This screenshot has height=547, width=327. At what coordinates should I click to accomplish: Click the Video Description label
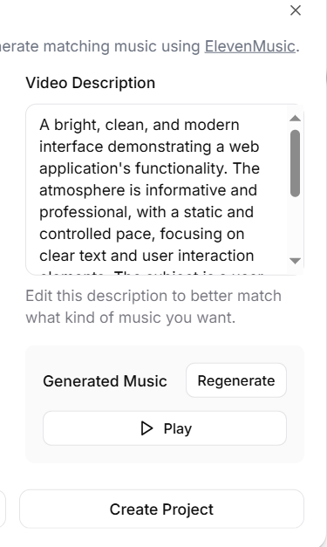tap(91, 83)
